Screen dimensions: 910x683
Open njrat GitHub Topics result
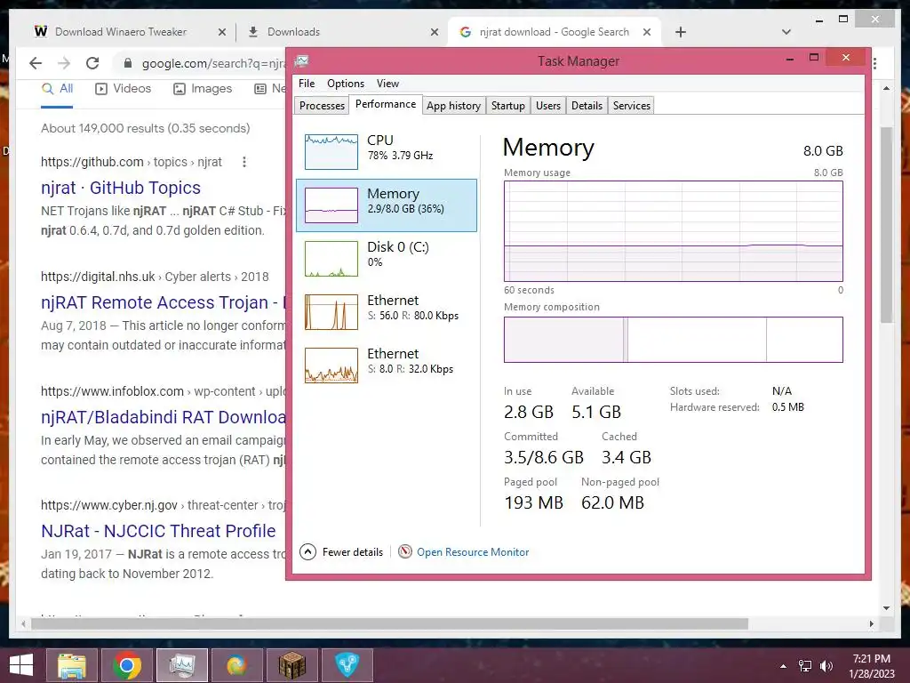coord(121,188)
